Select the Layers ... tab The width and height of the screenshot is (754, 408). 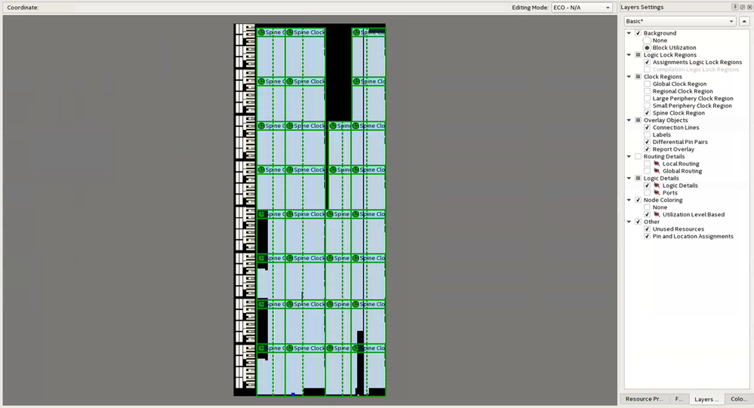point(706,399)
